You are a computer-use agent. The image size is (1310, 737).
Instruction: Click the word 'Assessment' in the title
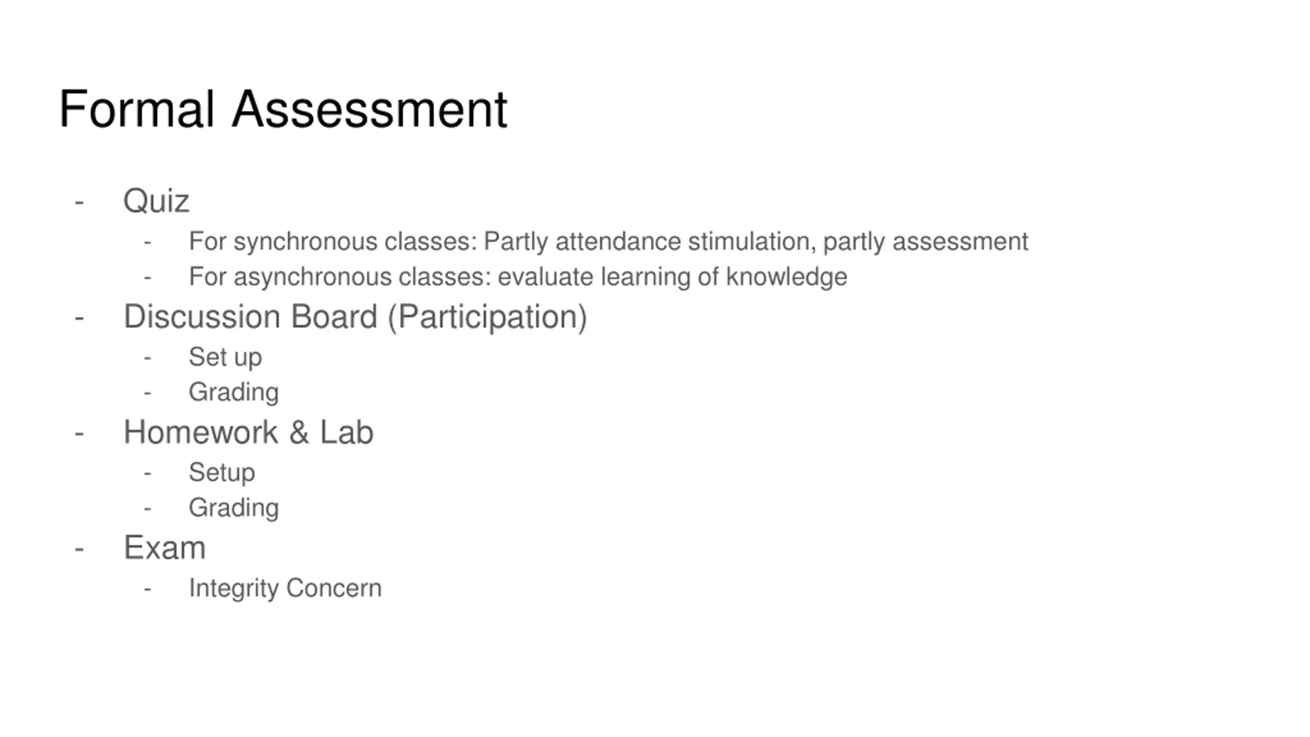(369, 109)
